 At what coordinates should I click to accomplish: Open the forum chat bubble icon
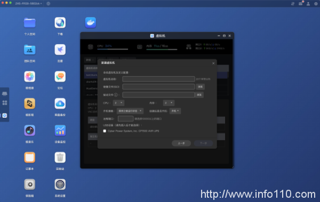point(60,77)
